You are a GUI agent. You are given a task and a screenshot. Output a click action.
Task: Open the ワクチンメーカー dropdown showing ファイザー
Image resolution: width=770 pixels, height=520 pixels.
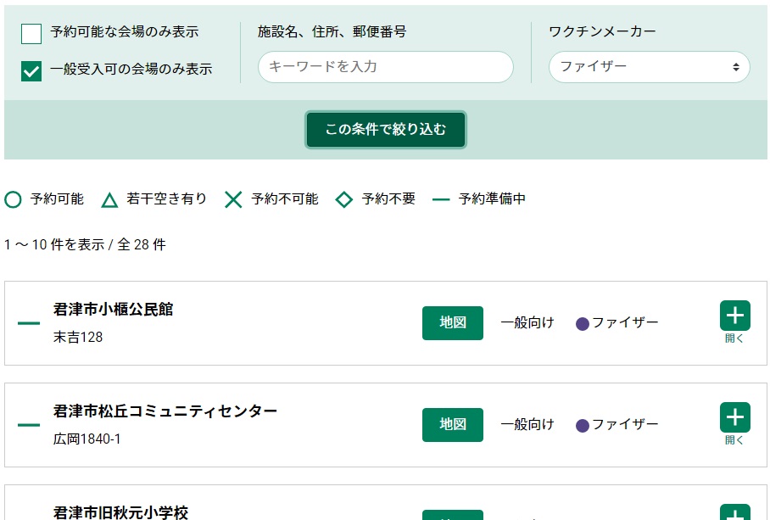[x=650, y=67]
